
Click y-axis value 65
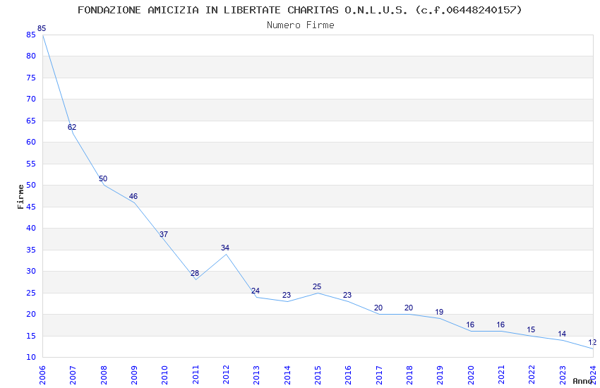point(31,121)
